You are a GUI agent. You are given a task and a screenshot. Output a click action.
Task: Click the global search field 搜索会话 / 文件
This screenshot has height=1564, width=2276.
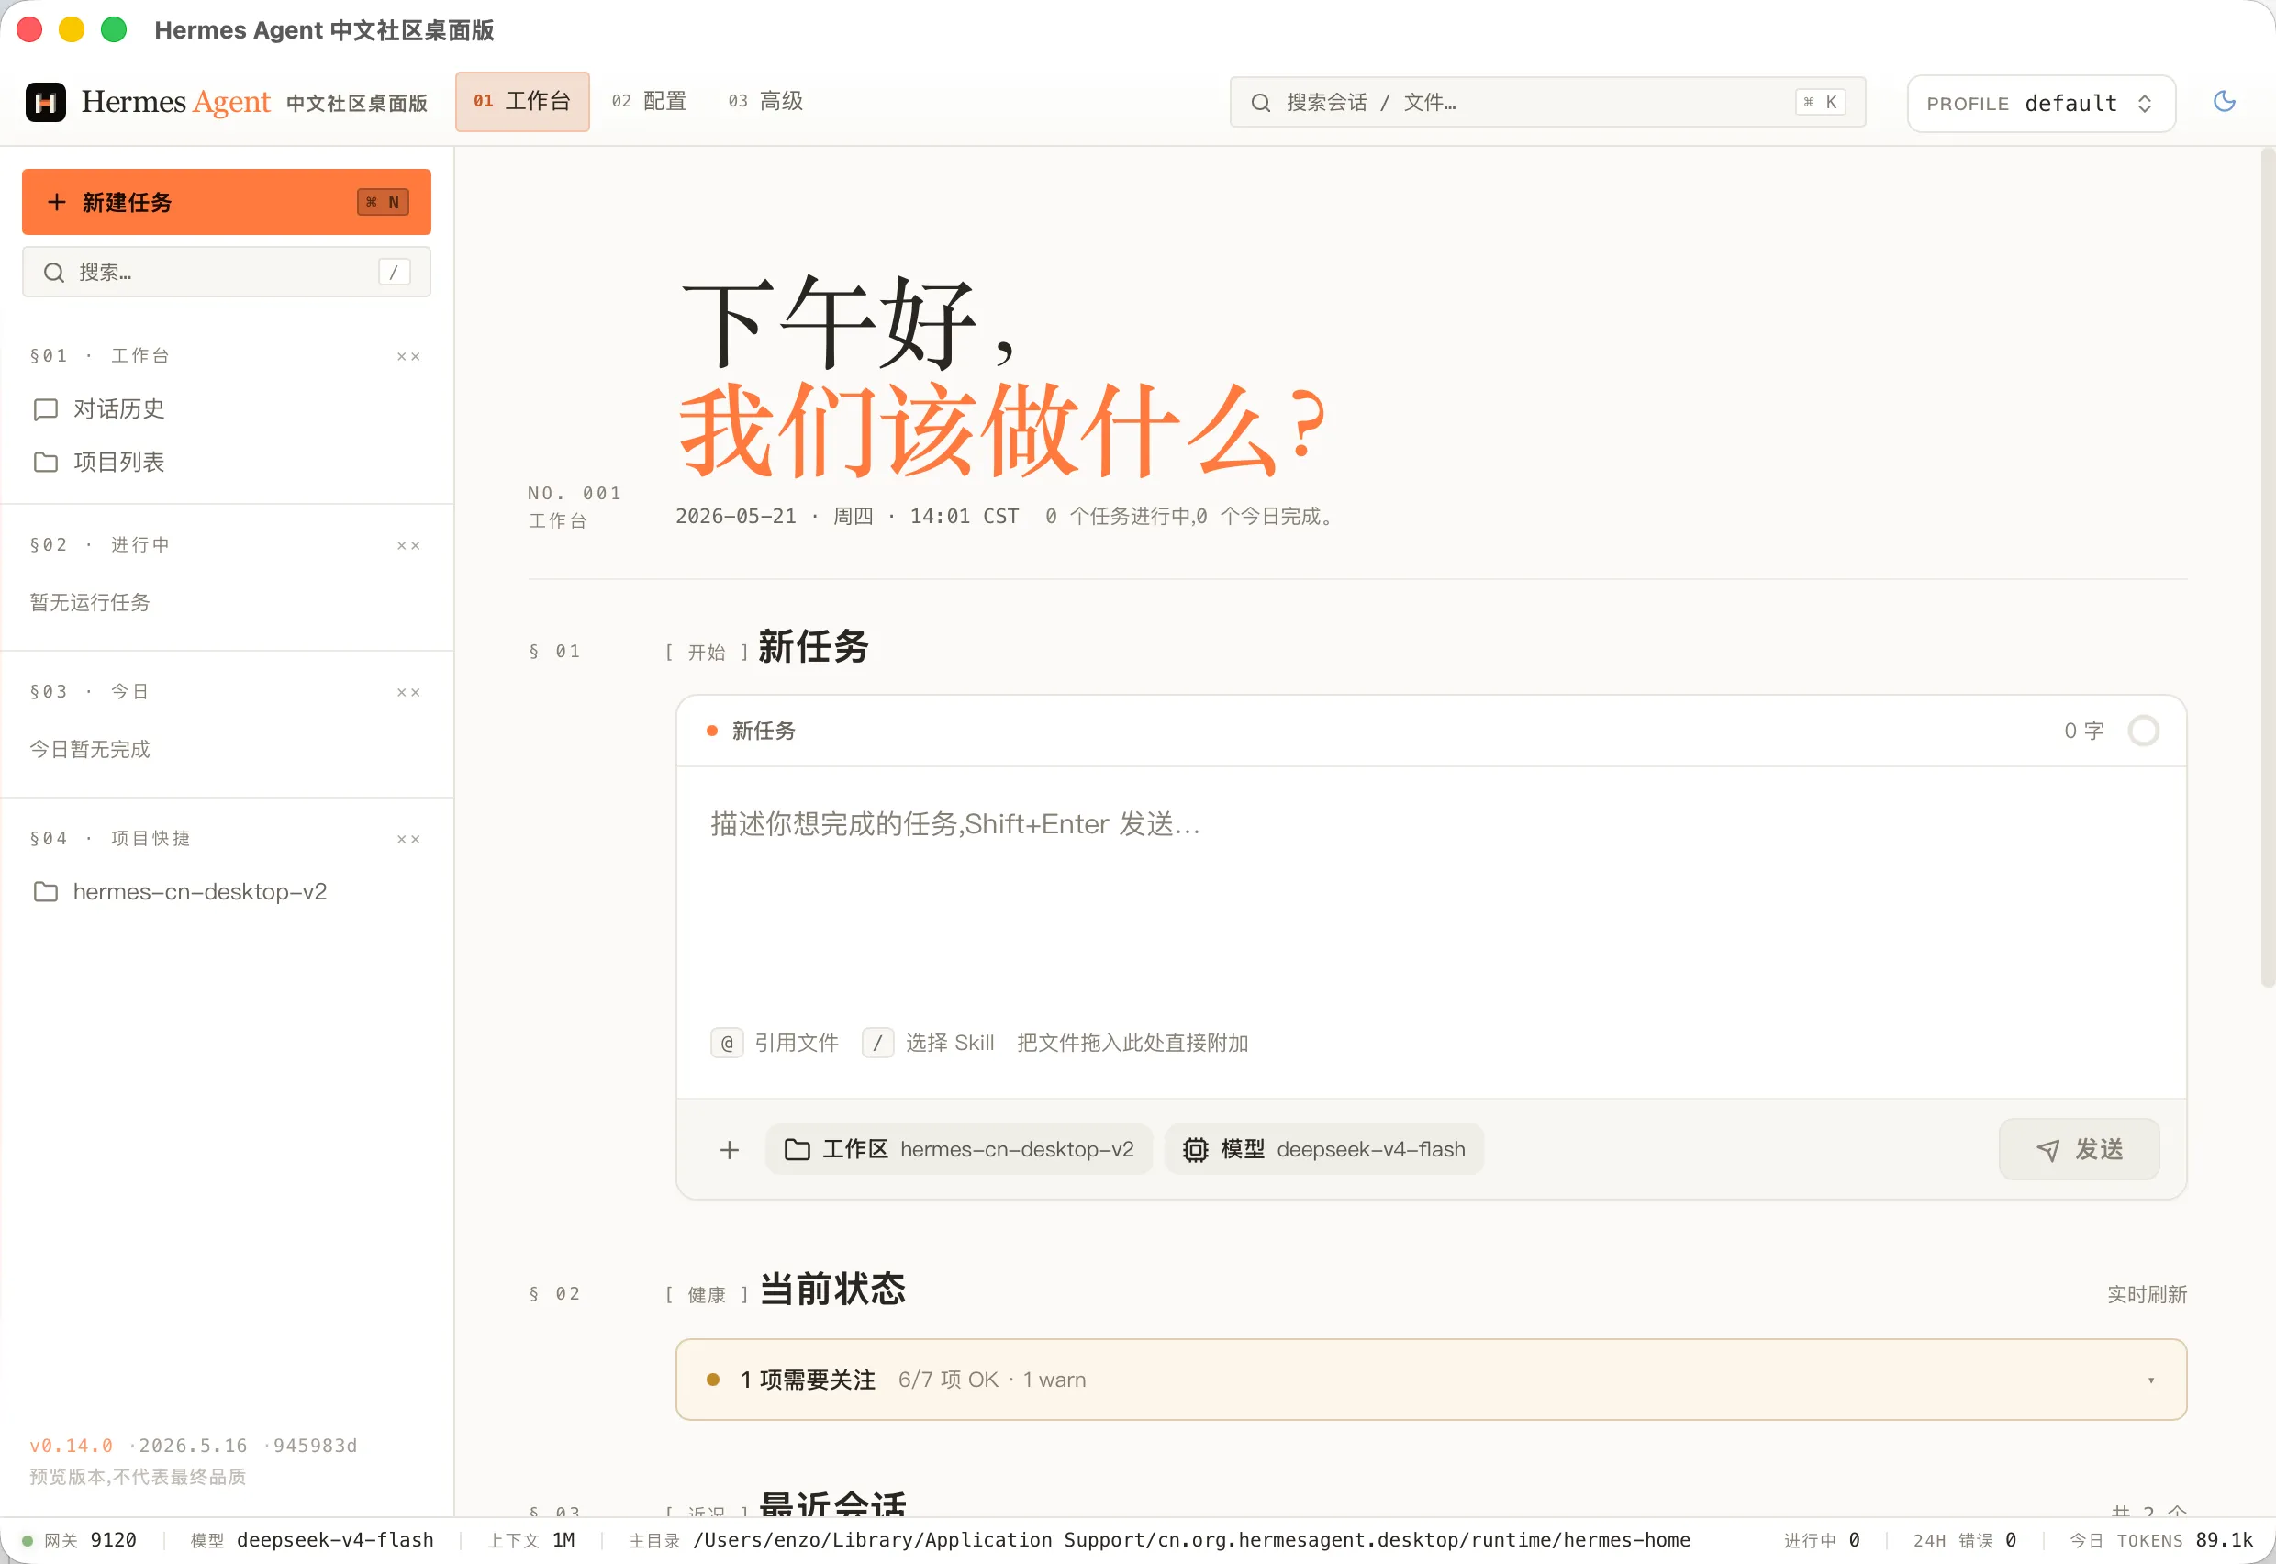coord(1547,102)
